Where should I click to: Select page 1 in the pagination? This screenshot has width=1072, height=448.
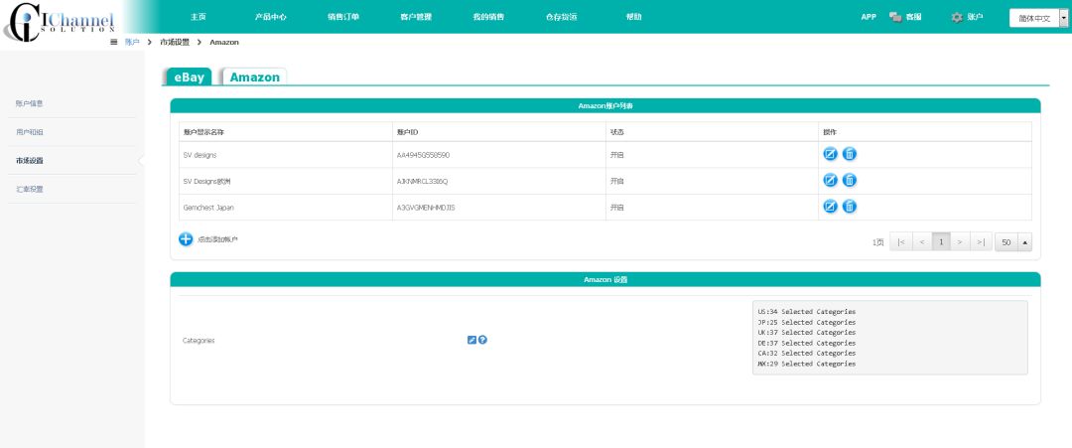click(x=941, y=242)
